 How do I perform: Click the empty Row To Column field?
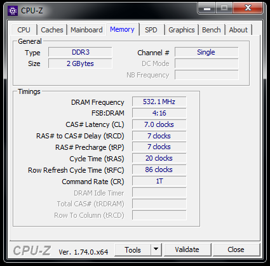(159, 215)
